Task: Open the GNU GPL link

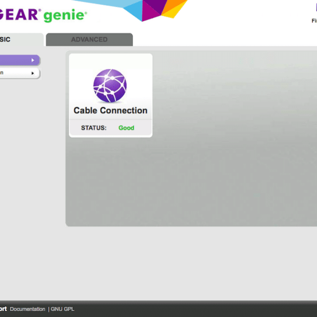Action: 62,309
